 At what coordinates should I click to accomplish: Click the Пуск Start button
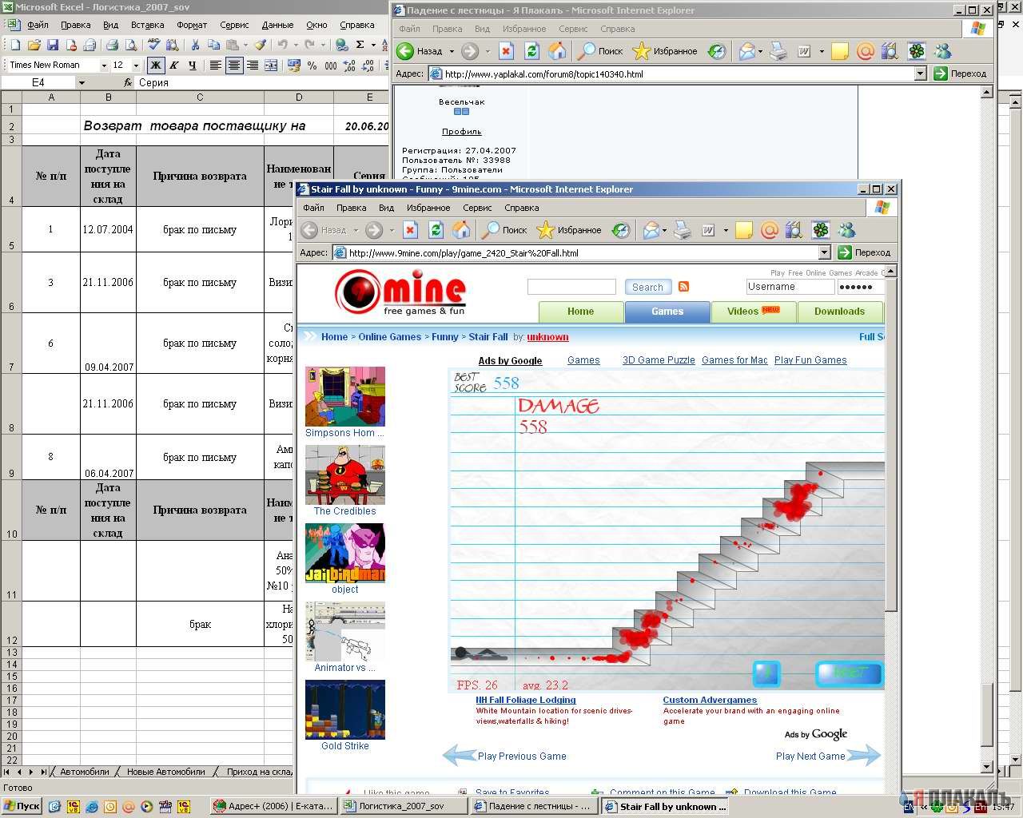[22, 806]
